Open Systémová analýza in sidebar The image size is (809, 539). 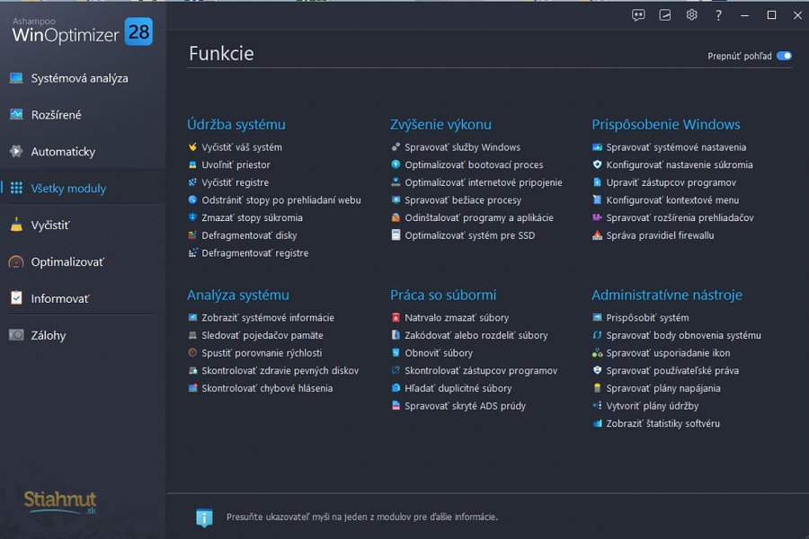(83, 78)
